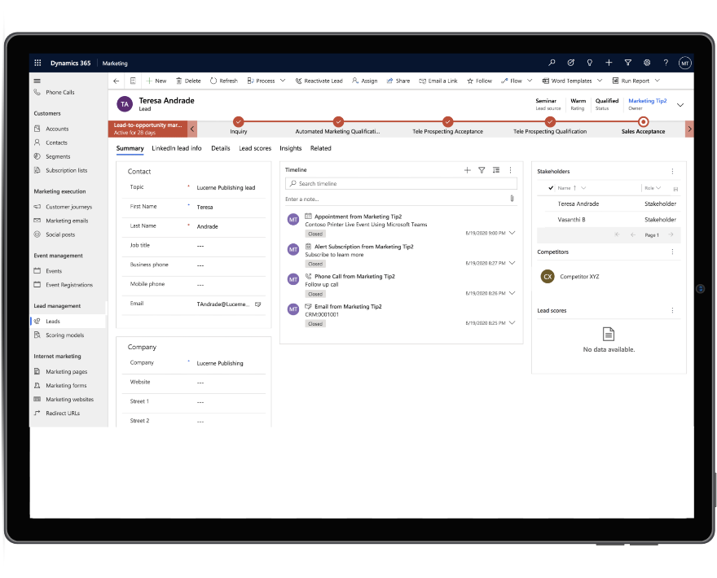Click the email send icon beside TAndrade address

258,304
